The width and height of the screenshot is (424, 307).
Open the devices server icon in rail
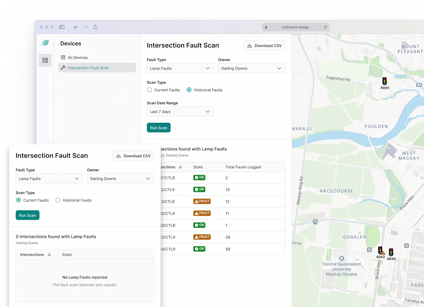(45, 60)
